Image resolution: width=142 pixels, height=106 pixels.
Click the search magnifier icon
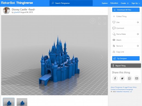[53, 3]
